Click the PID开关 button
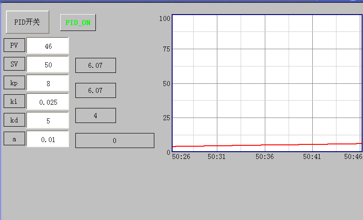The height and width of the screenshot is (220, 363). click(27, 22)
